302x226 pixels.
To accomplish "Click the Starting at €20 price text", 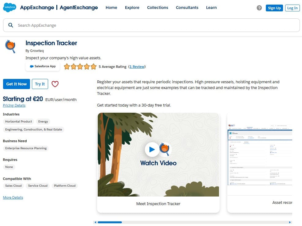I will click(23, 99).
